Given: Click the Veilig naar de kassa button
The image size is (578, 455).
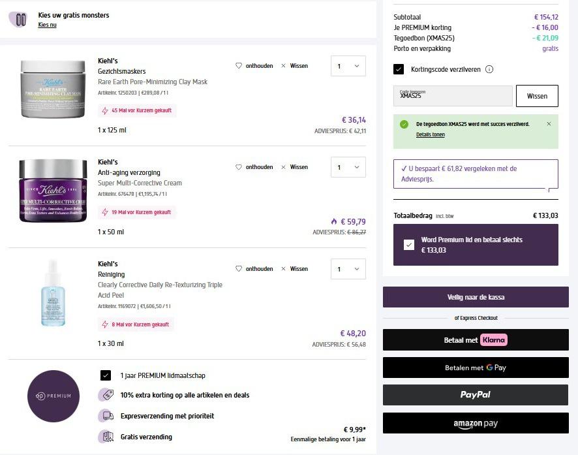Looking at the screenshot, I should [476, 297].
